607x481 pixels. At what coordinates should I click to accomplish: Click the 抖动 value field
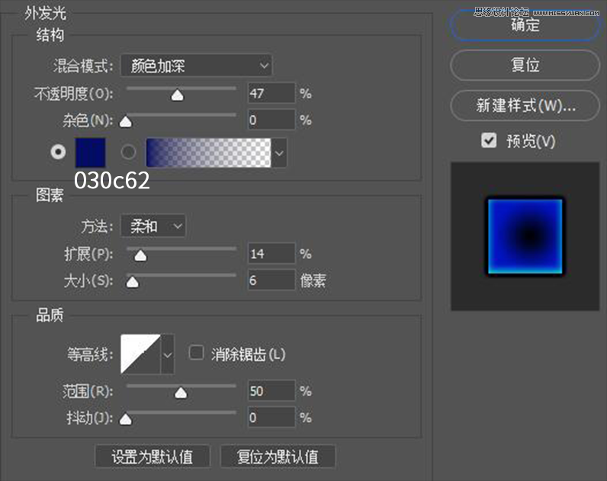(271, 417)
